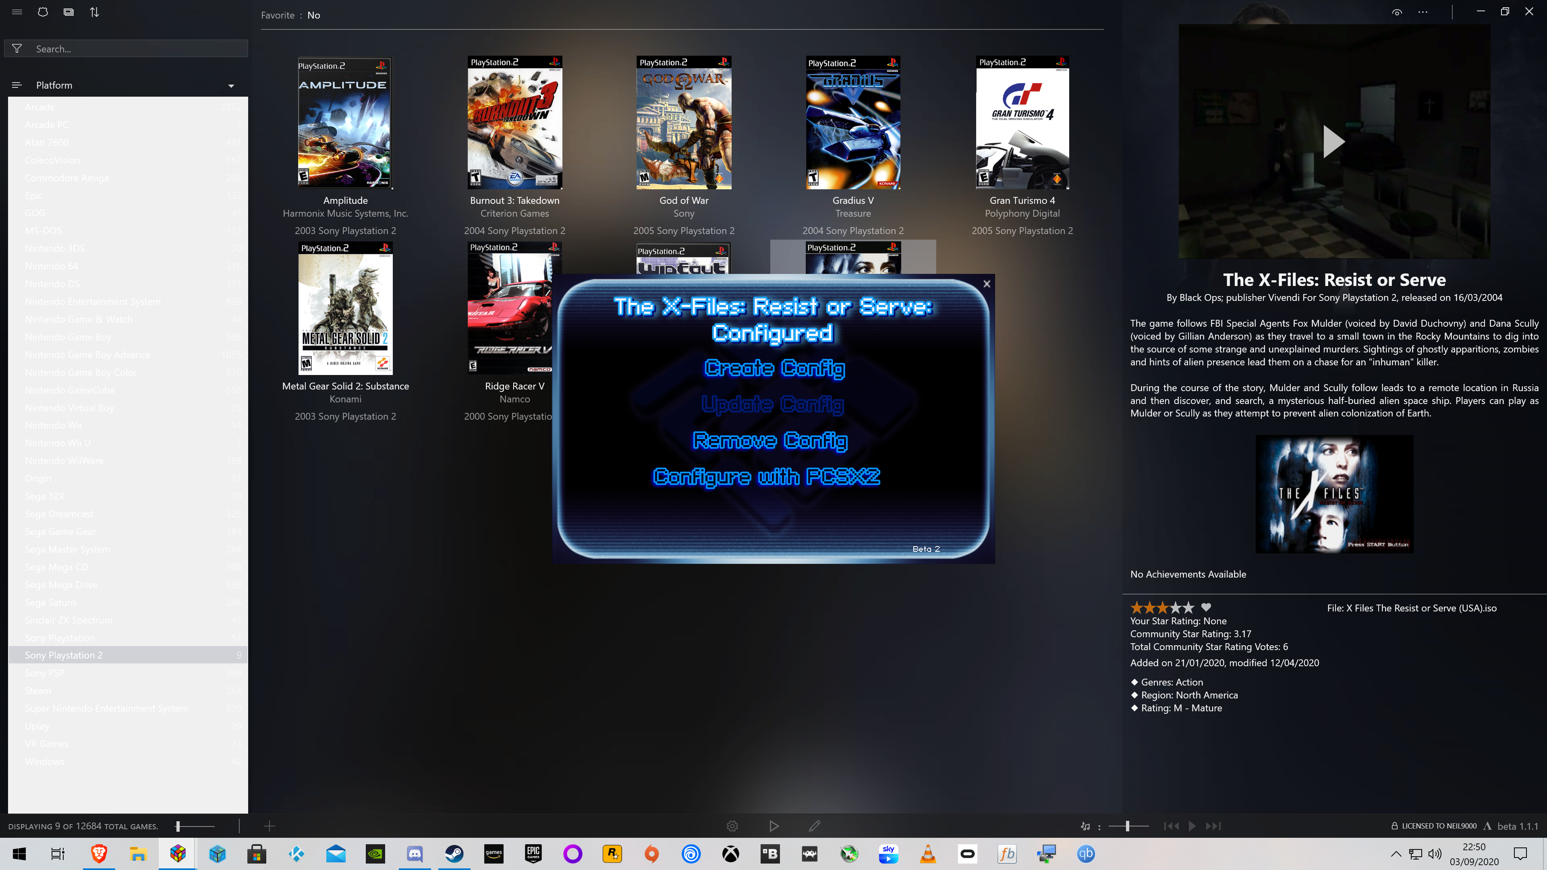Click the refresh icon in top toolbar
The width and height of the screenshot is (1547, 870).
coord(43,12)
